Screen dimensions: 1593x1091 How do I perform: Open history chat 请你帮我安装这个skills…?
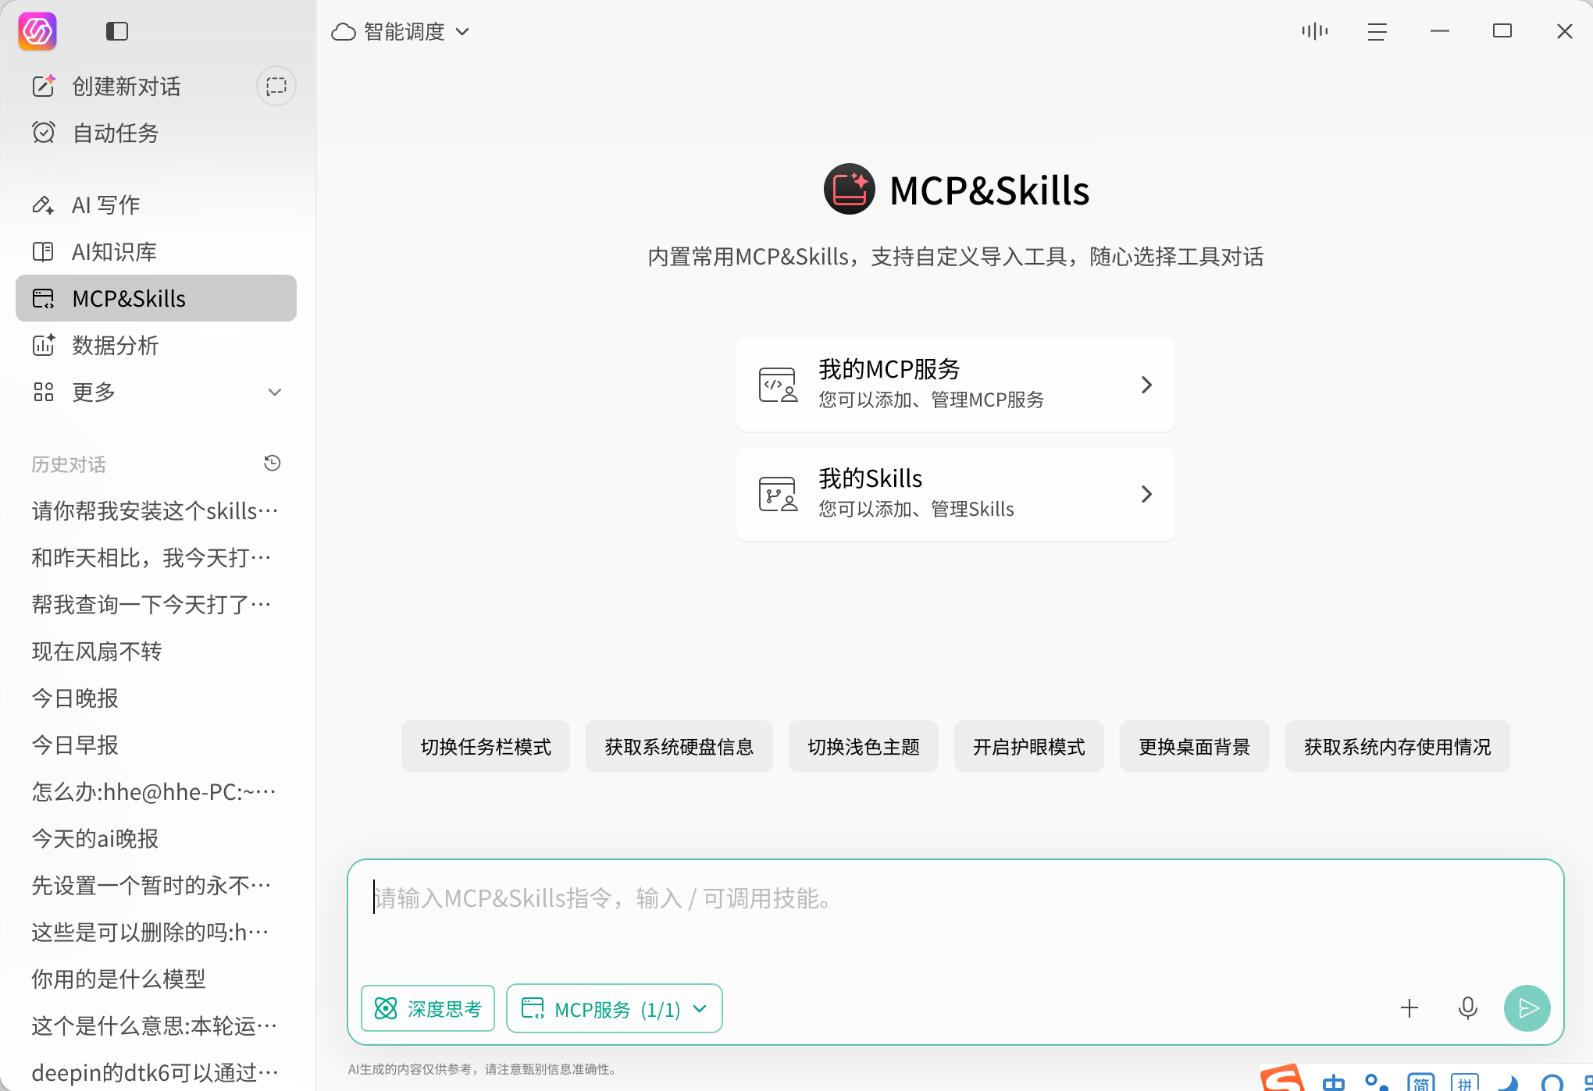(156, 510)
